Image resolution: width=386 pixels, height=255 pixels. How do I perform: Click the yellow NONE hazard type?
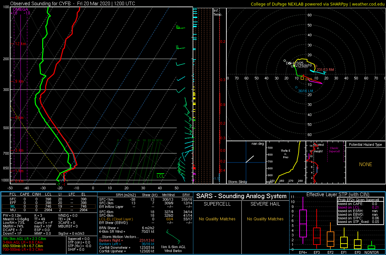(365, 164)
